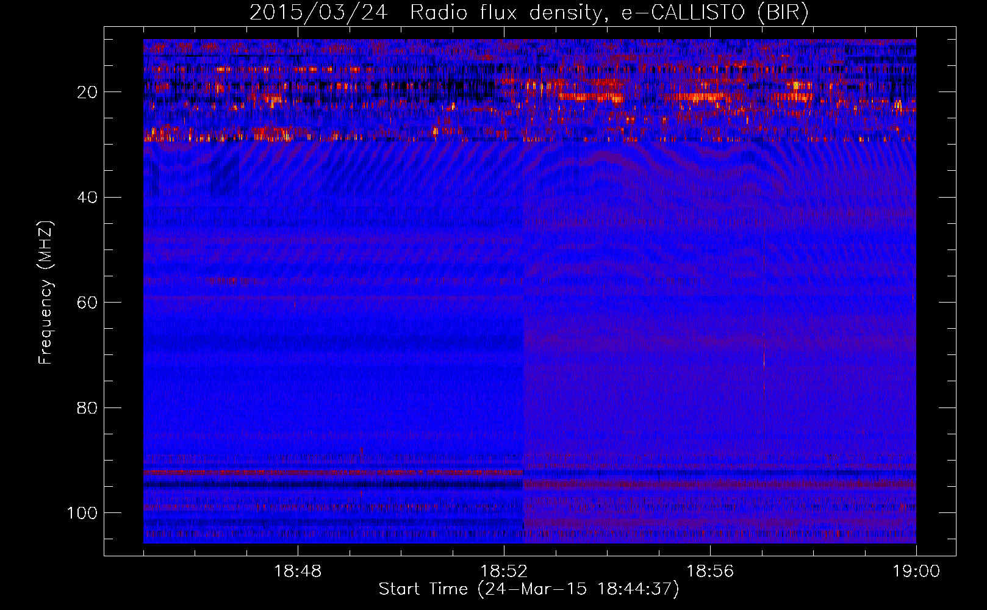This screenshot has height=610, width=987.
Task: Click the 18:48 time tick label
Action: click(x=298, y=572)
